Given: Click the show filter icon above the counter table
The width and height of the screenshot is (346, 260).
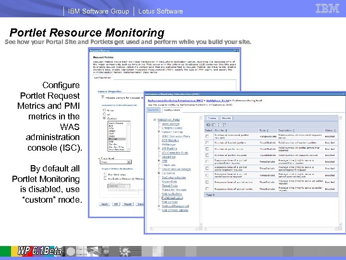Looking at the screenshot, I should (219, 125).
